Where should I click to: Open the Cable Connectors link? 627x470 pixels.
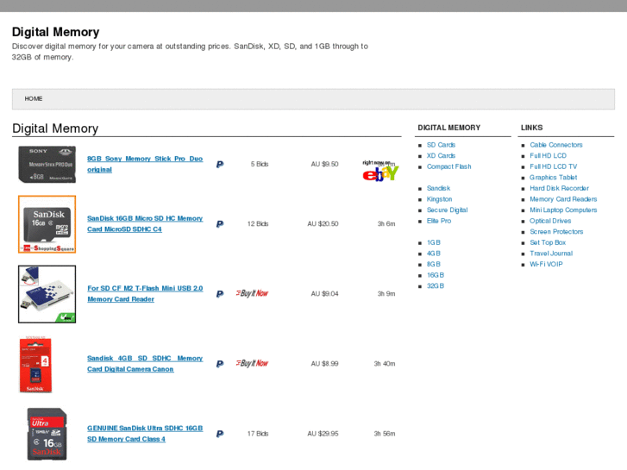pos(556,145)
